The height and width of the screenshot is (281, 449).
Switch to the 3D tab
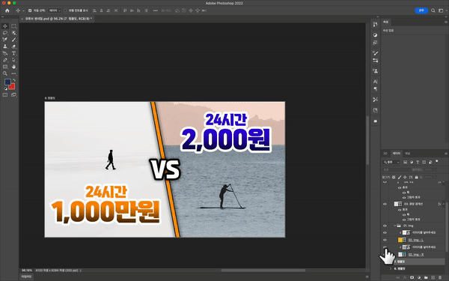[385, 154]
